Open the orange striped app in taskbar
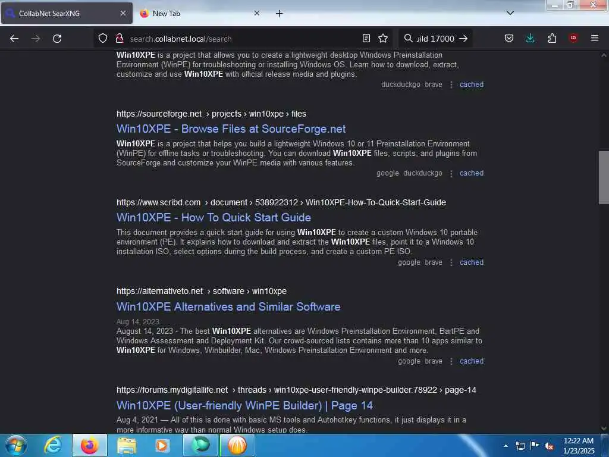Screen dimensions: 609x457 point(237,445)
